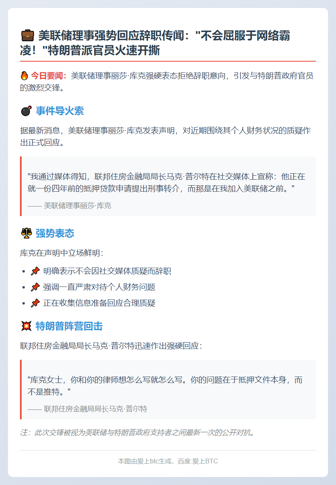Click the italic note starting with 注：此次交锋
The height and width of the screenshot is (485, 336).
[x=137, y=433]
